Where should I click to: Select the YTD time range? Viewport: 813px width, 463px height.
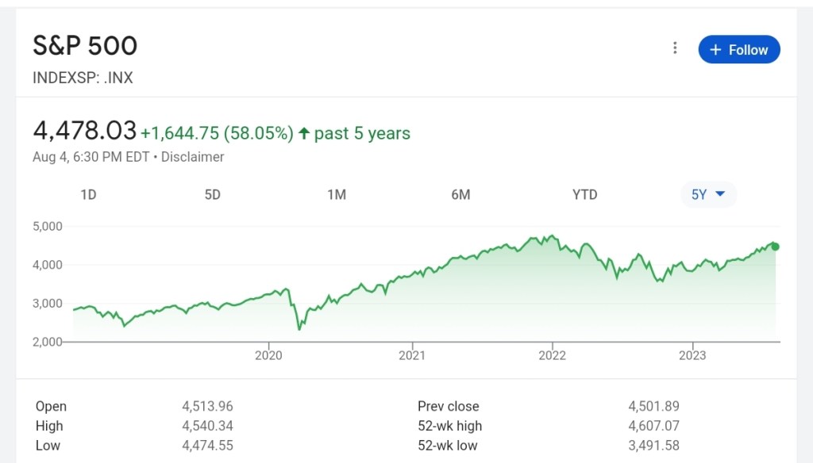[x=584, y=194]
